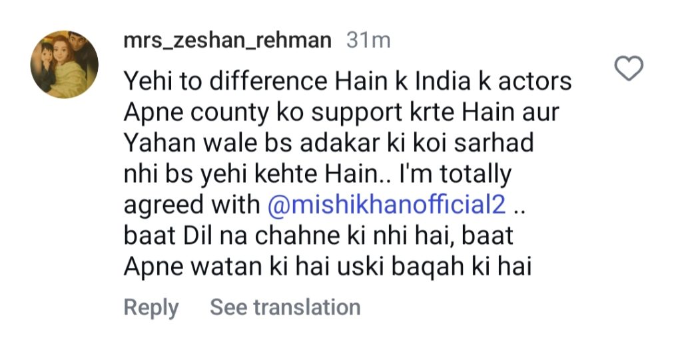Open the mrs_zeshan_rehman username link
This screenshot has height=353, width=682.
[x=227, y=41]
